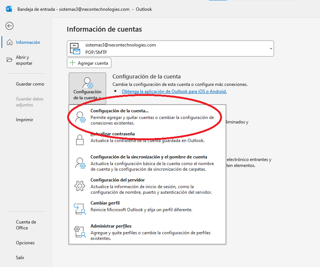320x267 pixels.
Task: Click the gear icon for Configuración del servidor
Action: 80,186
